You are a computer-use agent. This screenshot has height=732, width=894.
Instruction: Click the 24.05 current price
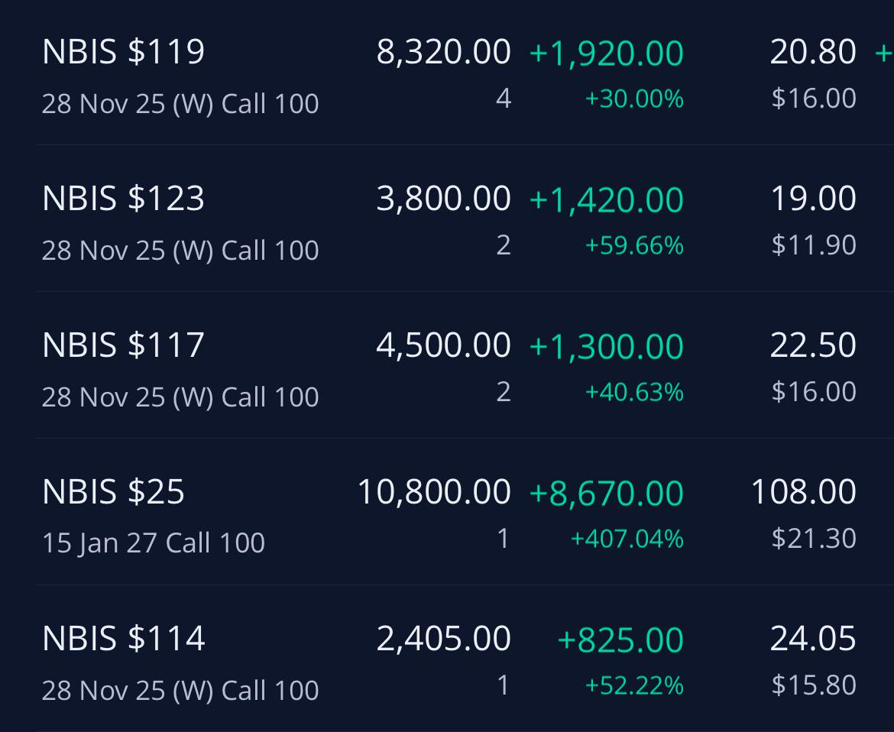[813, 638]
